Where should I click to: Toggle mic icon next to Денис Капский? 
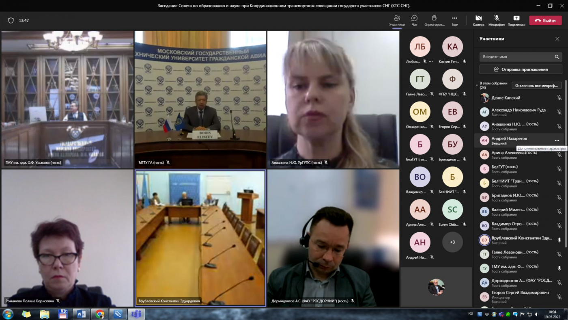(x=559, y=98)
